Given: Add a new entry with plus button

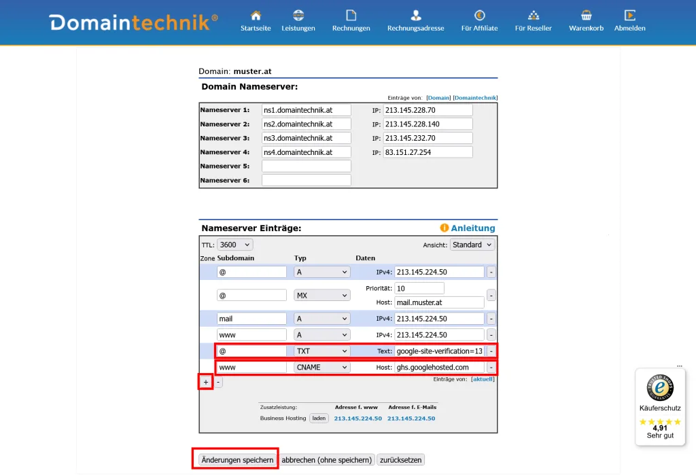Looking at the screenshot, I should coord(206,382).
